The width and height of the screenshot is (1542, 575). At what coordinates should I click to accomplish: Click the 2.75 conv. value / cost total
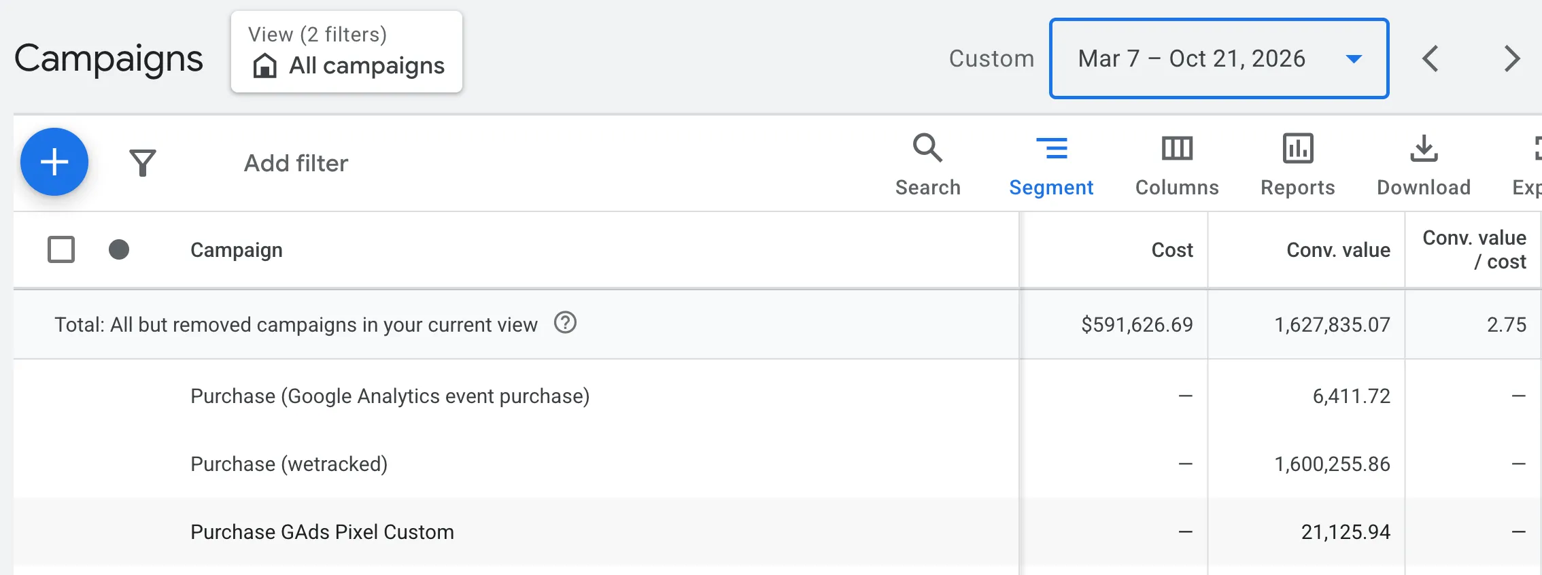point(1507,325)
